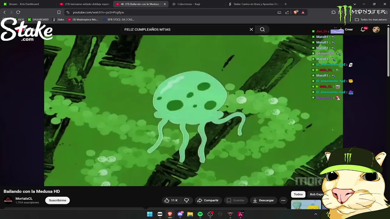
Task: Open the first recommended video thumbnail
Action: 306,204
